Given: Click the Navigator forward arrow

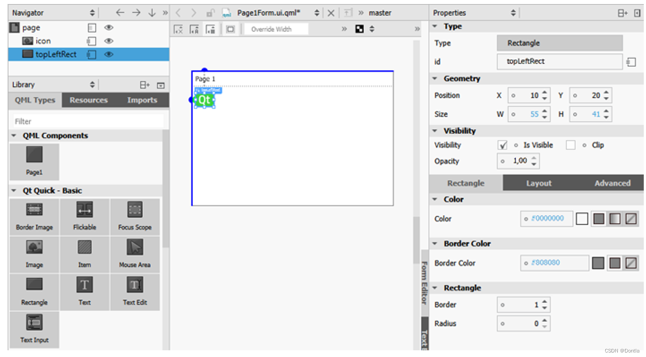Looking at the screenshot, I should coord(136,13).
